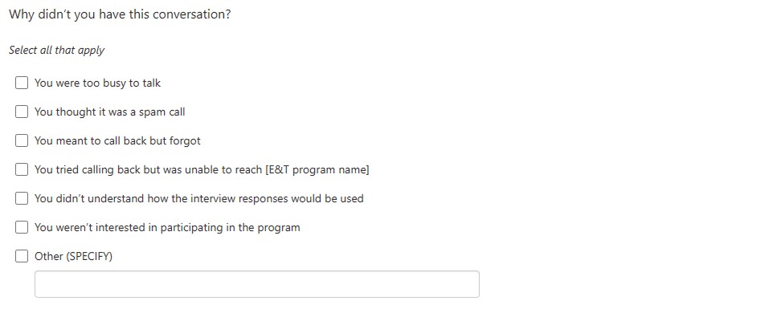
Task: Click inside the Other specify text field
Action: [257, 284]
